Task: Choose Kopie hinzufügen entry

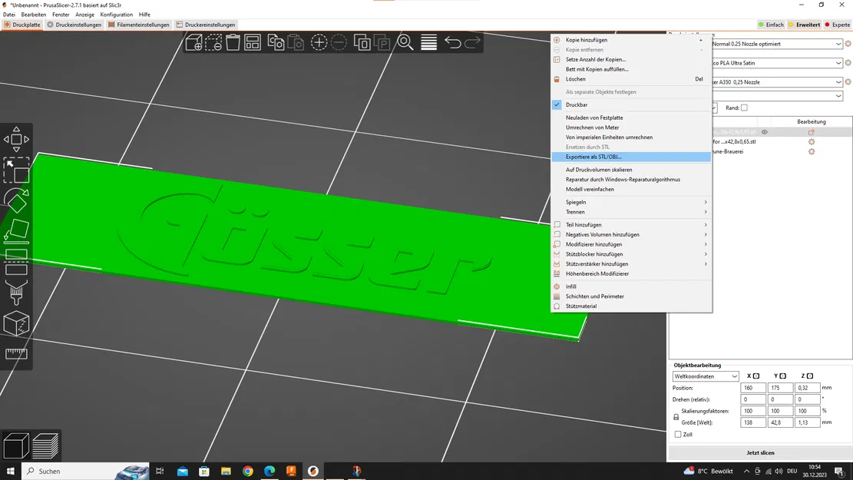Action: click(x=631, y=40)
